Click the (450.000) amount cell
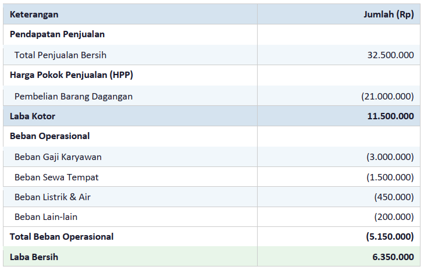Image resolution: width=424 pixels, height=270 pixels. pyautogui.click(x=394, y=197)
